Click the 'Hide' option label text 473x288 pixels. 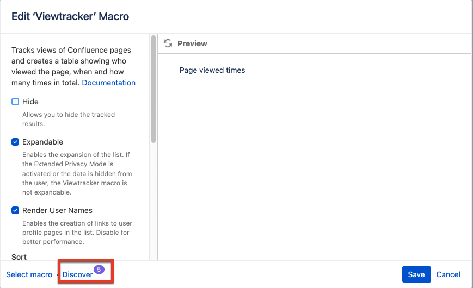[x=30, y=102]
